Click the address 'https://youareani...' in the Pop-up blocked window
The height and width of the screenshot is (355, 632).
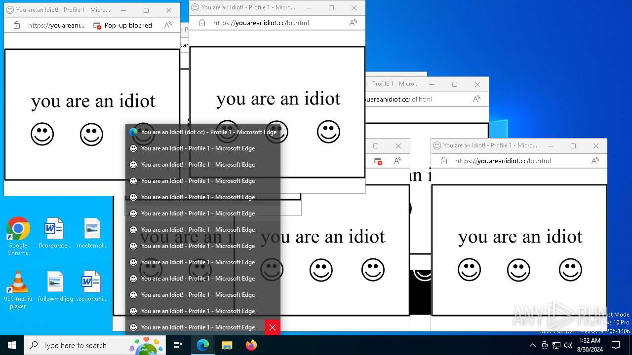[56, 25]
